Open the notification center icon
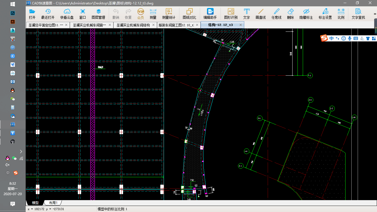 pos(13,204)
